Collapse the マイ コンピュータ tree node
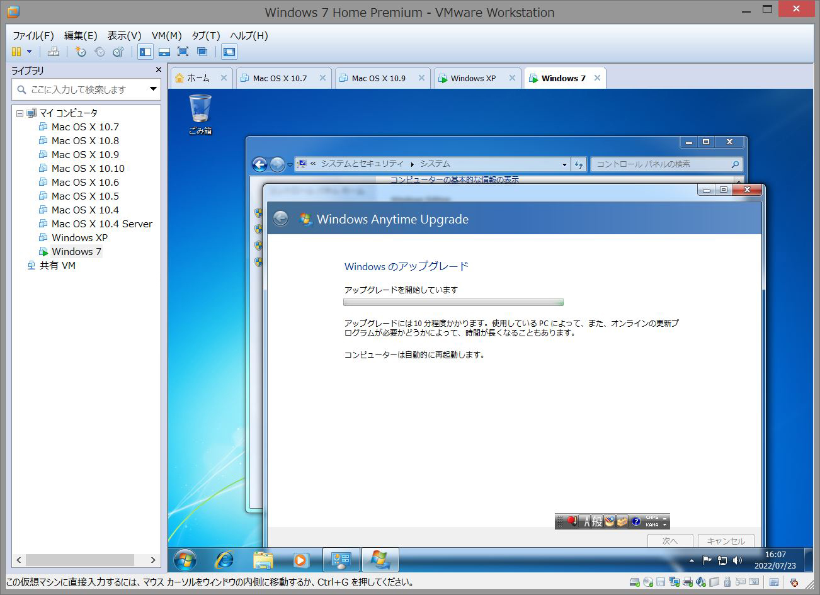The height and width of the screenshot is (595, 820). click(20, 113)
